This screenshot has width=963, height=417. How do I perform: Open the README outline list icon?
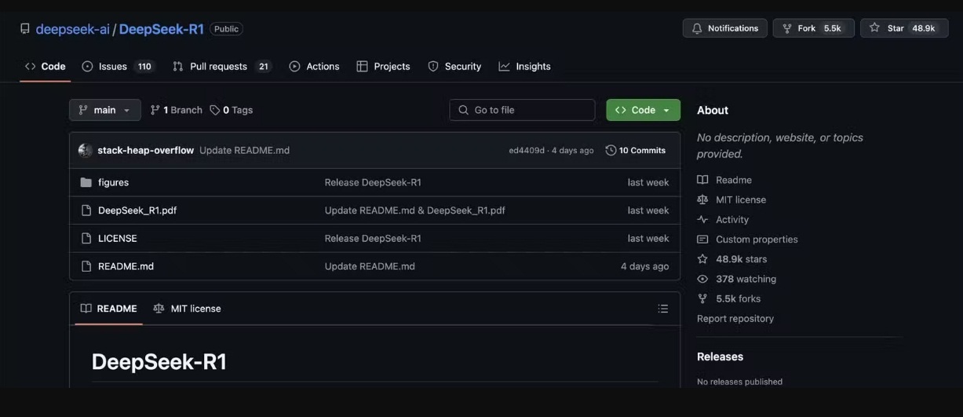(x=663, y=309)
